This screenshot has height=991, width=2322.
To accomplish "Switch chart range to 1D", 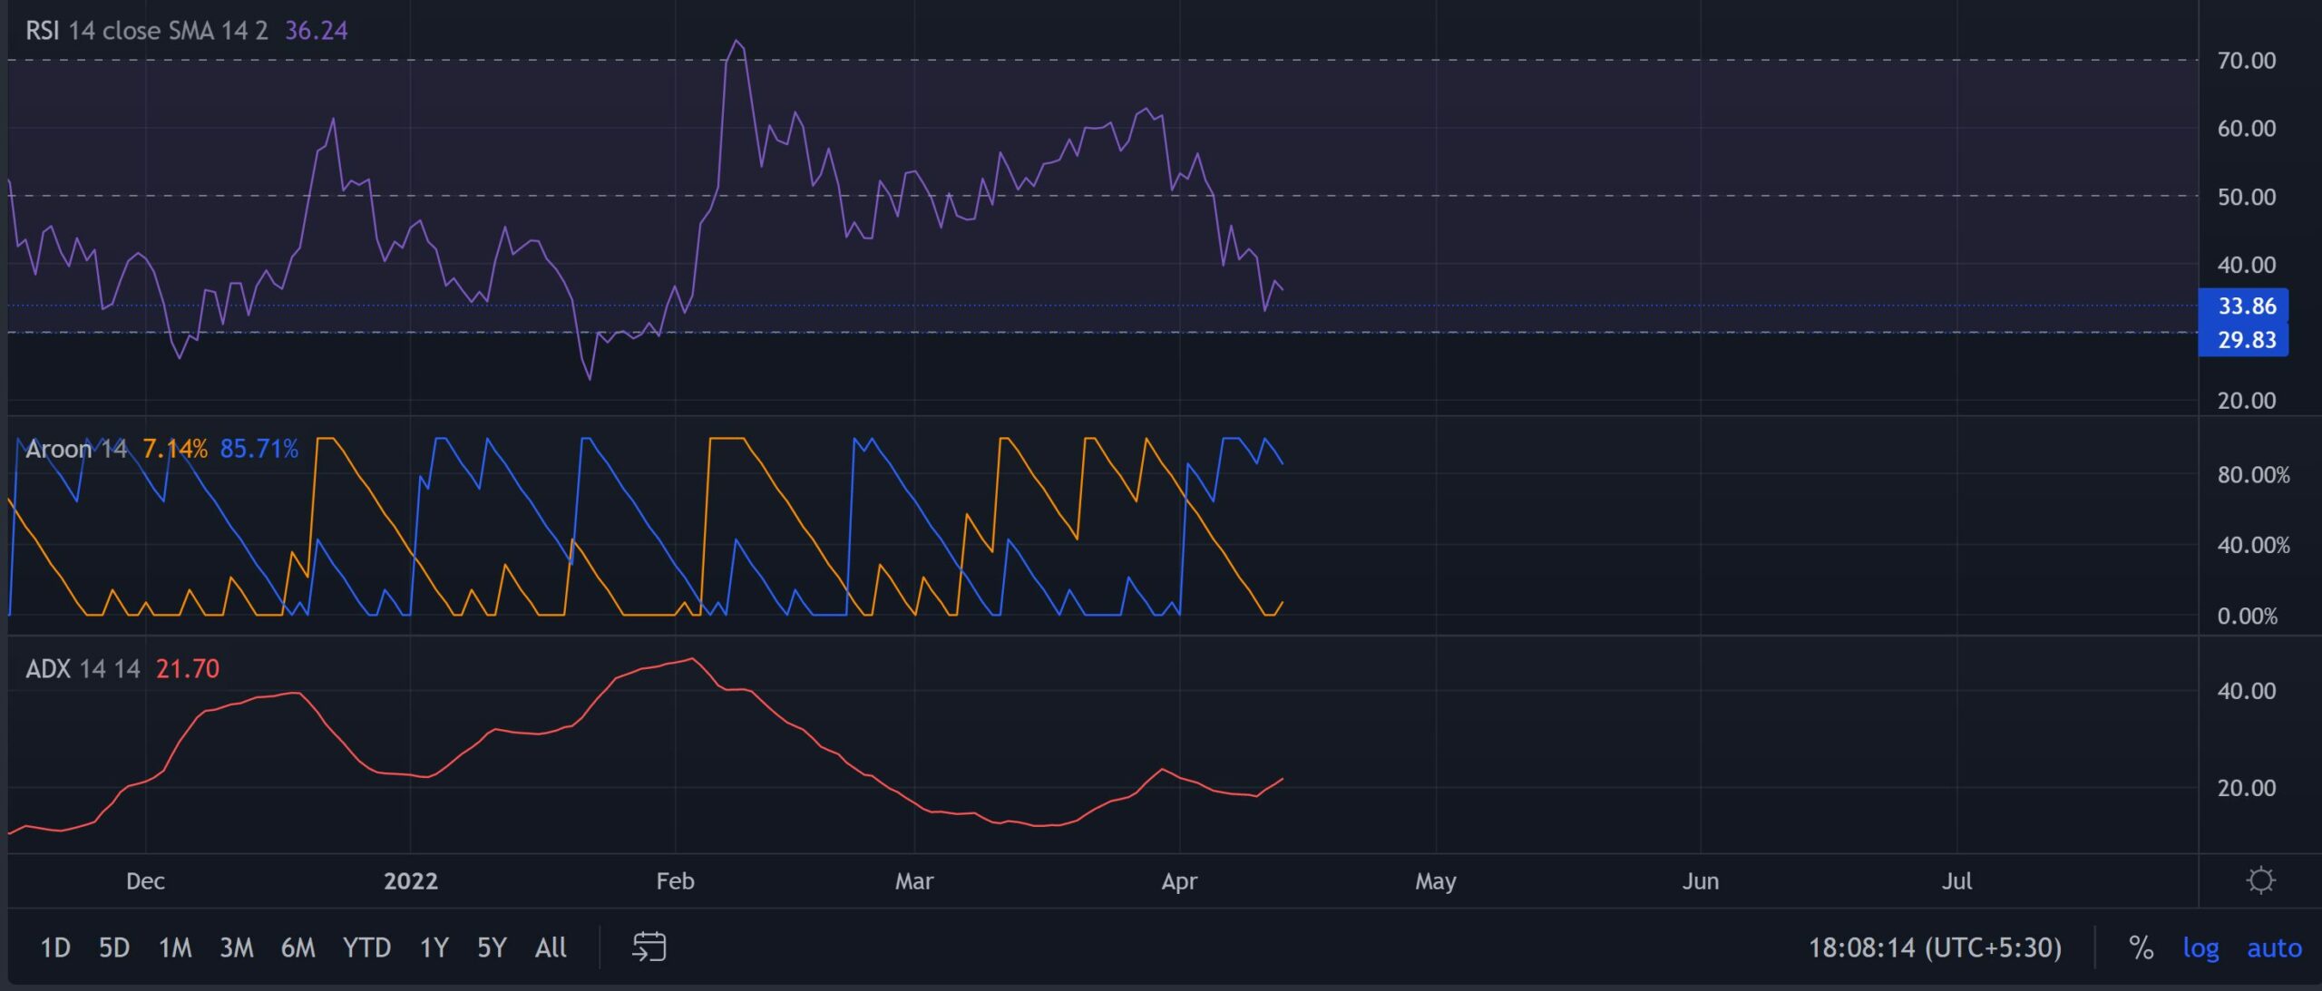I will [54, 948].
